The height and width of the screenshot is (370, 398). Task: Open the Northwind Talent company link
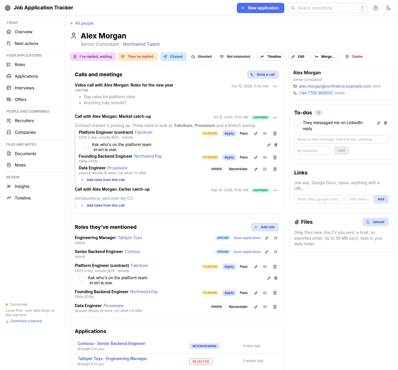(x=141, y=44)
